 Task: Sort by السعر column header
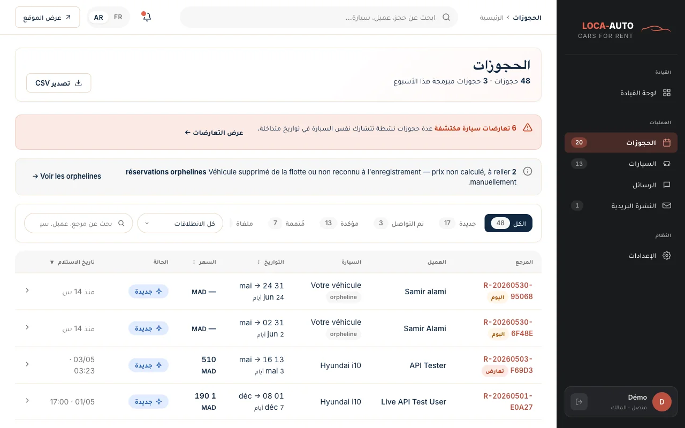click(204, 262)
